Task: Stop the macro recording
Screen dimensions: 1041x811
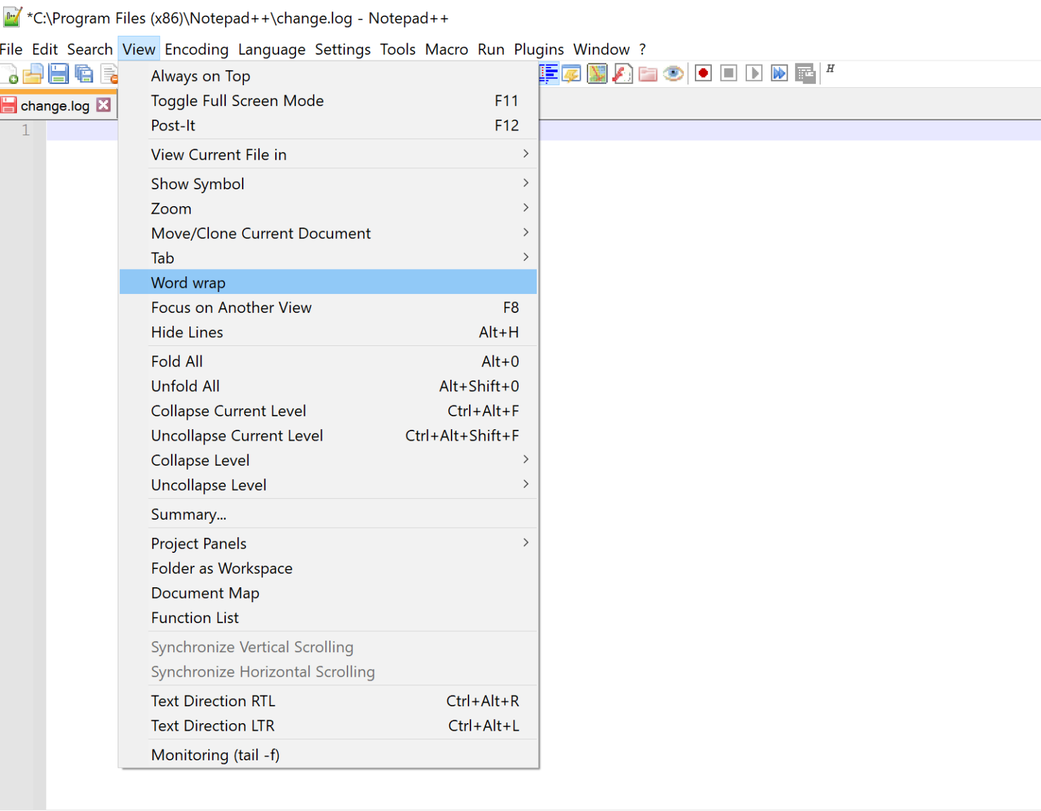Action: point(728,73)
